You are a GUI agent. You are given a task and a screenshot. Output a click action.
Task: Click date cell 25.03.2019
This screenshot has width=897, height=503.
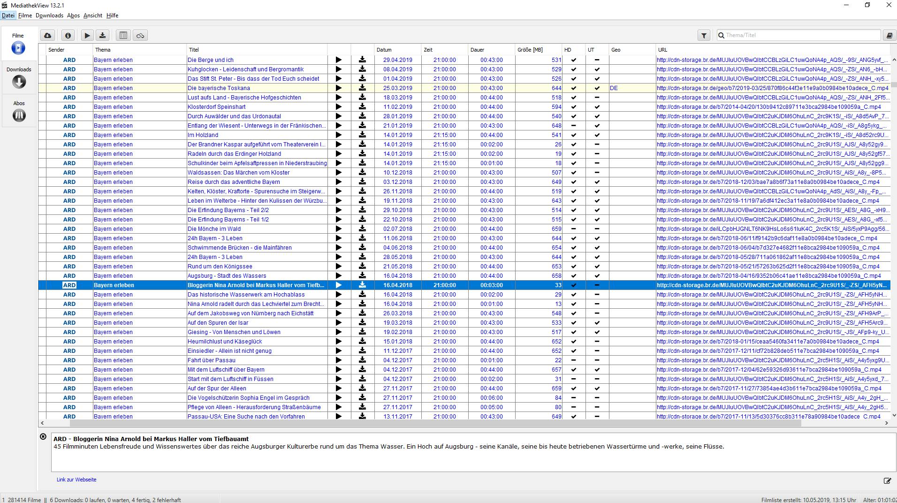(x=398, y=88)
